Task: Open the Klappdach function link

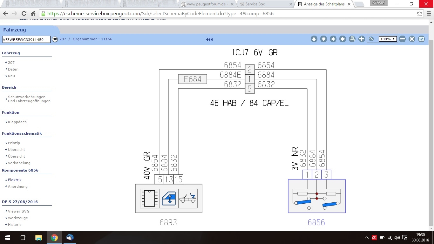Action: (17, 122)
